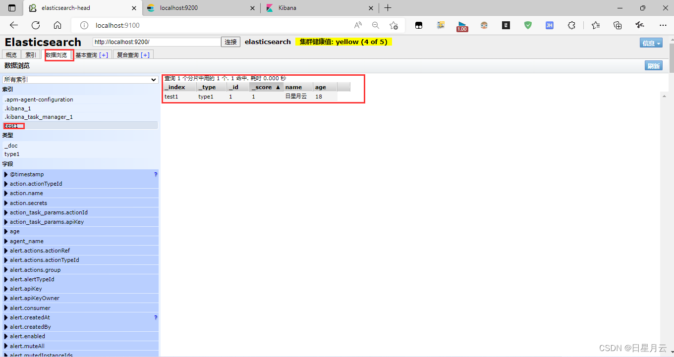This screenshot has width=674, height=357.
Task: Open the 基本查询 tab
Action: pos(92,55)
